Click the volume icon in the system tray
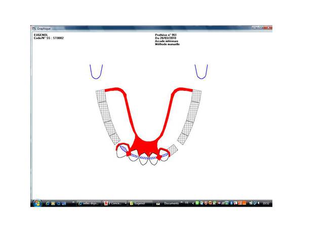 [x=259, y=203]
